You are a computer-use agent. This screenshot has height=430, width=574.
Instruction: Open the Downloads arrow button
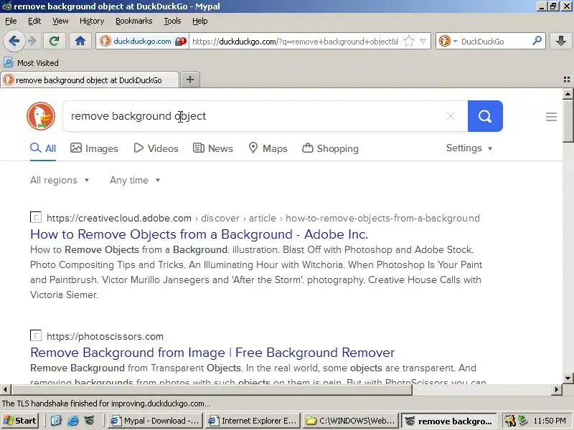point(561,41)
